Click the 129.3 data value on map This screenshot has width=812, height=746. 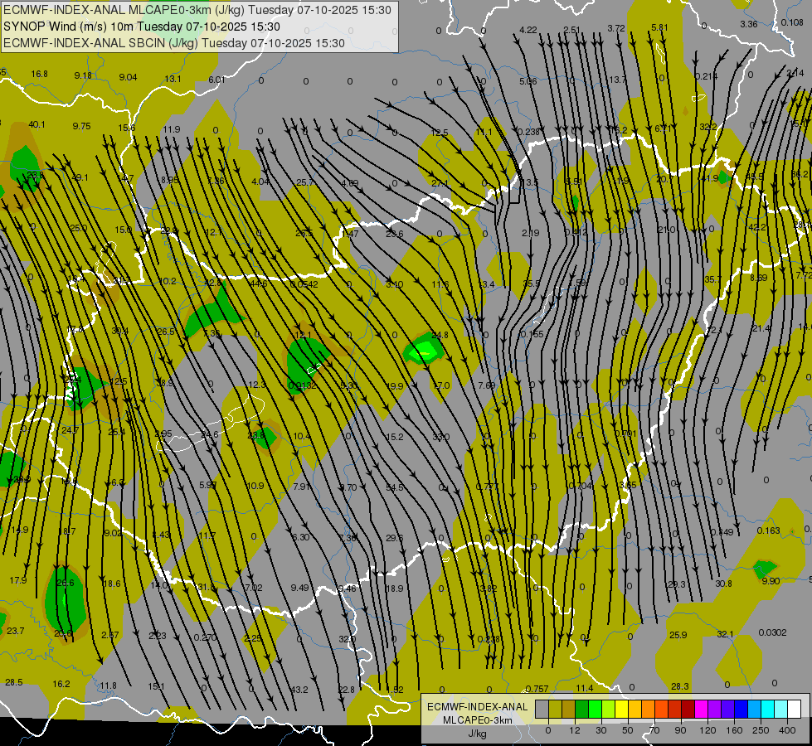676,584
